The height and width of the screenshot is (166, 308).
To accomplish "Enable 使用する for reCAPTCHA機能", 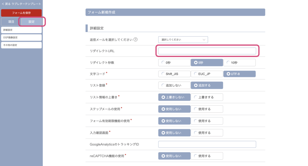I will 207,156.
